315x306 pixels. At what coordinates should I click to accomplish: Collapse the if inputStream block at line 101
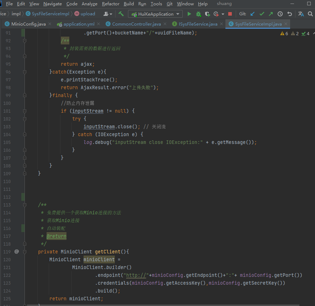25,111
